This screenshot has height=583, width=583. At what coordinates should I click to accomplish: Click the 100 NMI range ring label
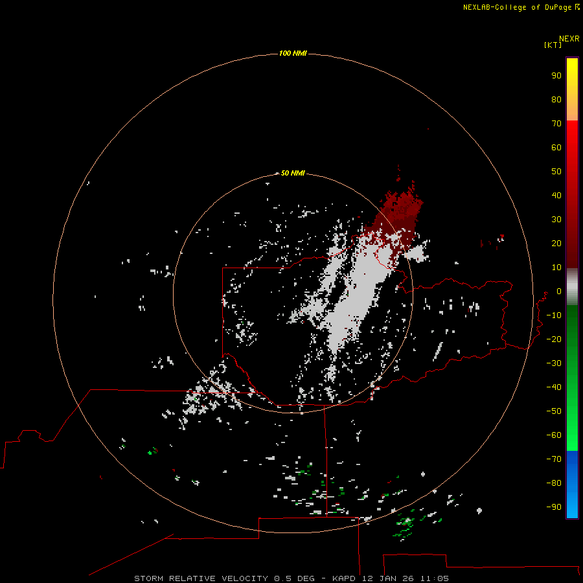click(x=293, y=53)
